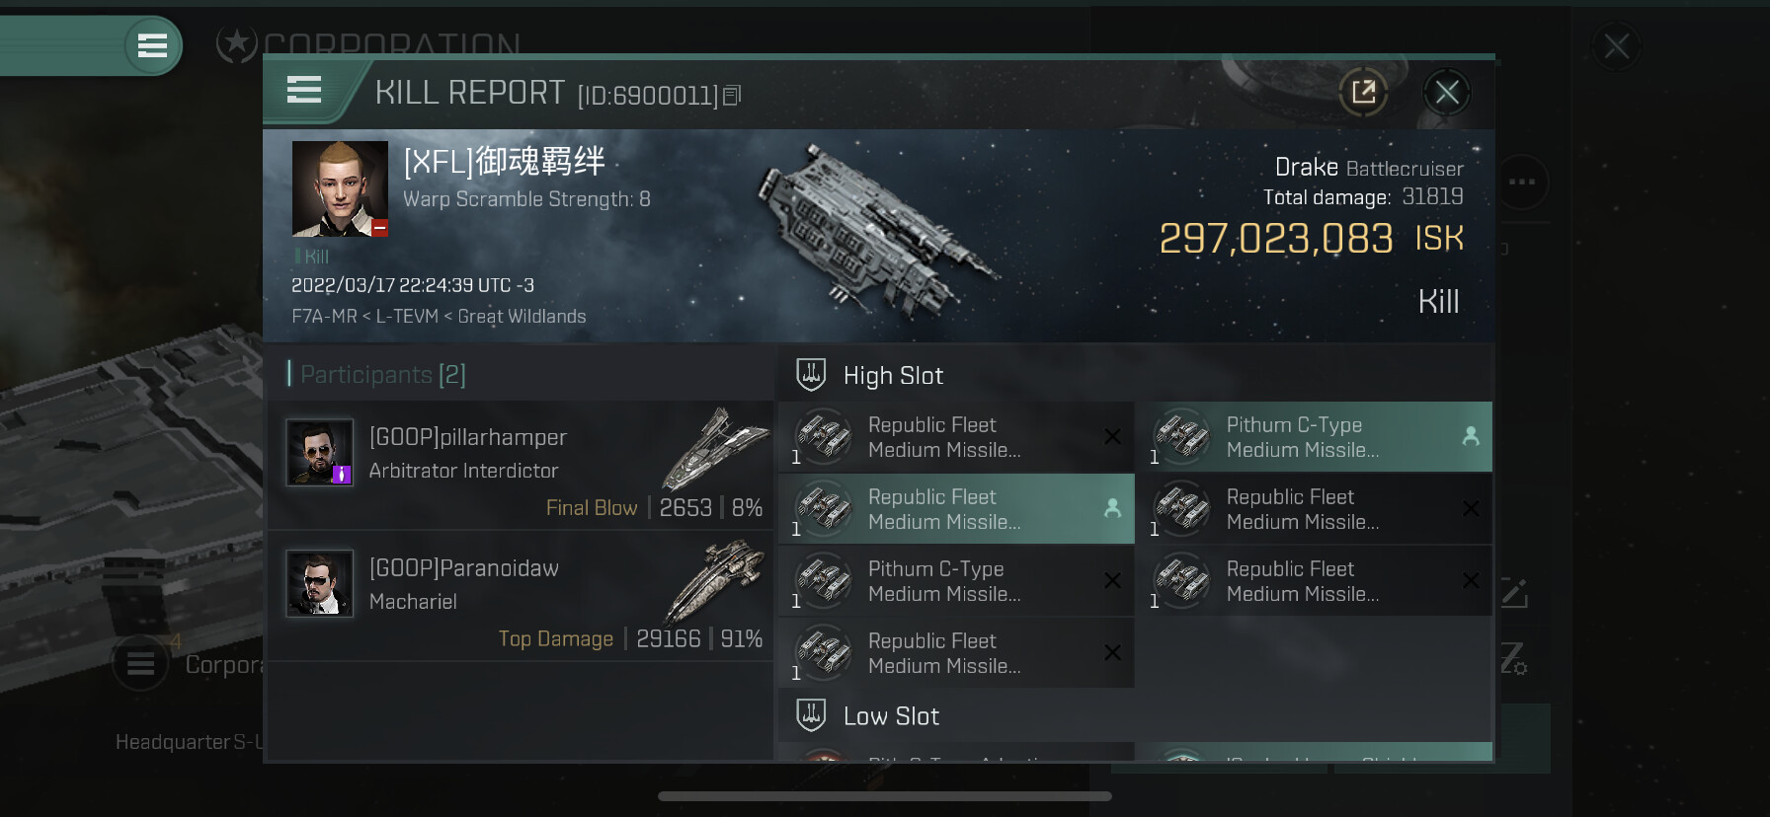Click Paranoidaw's pilot portrait

(319, 583)
